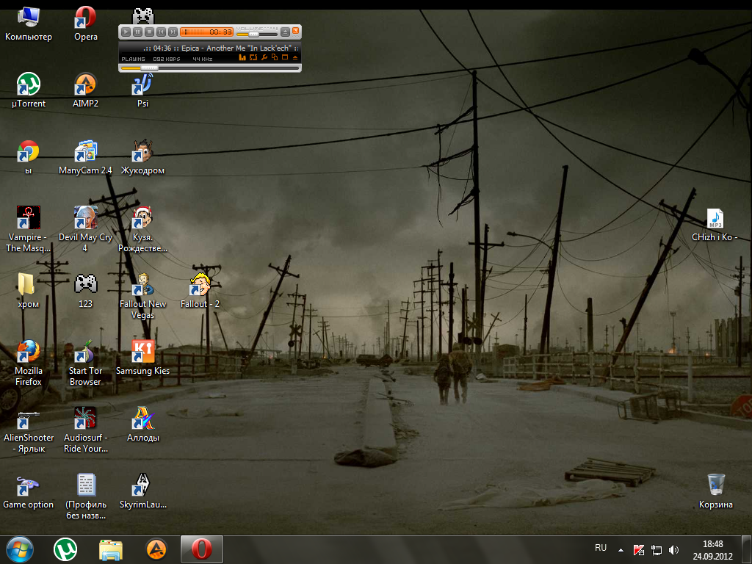Click the AIMP two-pages playlist icon
Image resolution: width=752 pixels, height=564 pixels.
click(x=275, y=57)
